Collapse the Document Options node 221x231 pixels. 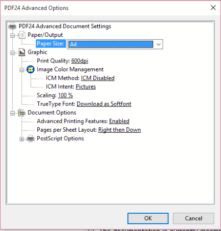12,113
